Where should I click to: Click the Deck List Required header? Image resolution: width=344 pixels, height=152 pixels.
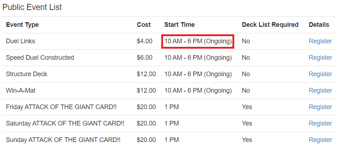click(x=270, y=25)
